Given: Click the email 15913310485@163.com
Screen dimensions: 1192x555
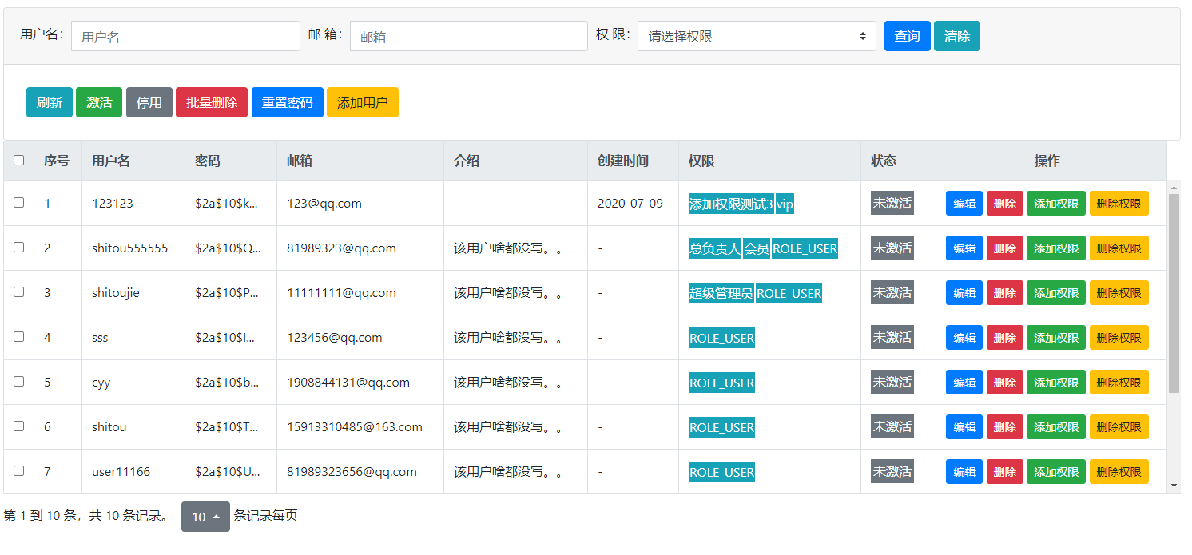Looking at the screenshot, I should pyautogui.click(x=355, y=426).
